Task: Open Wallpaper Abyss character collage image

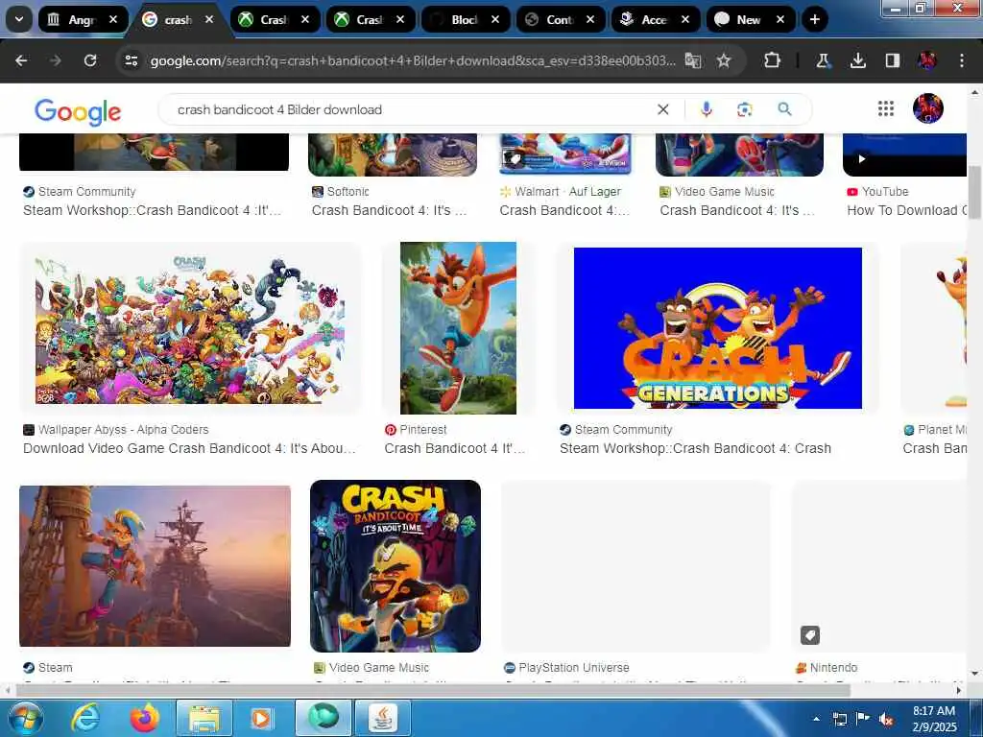Action: (190, 328)
